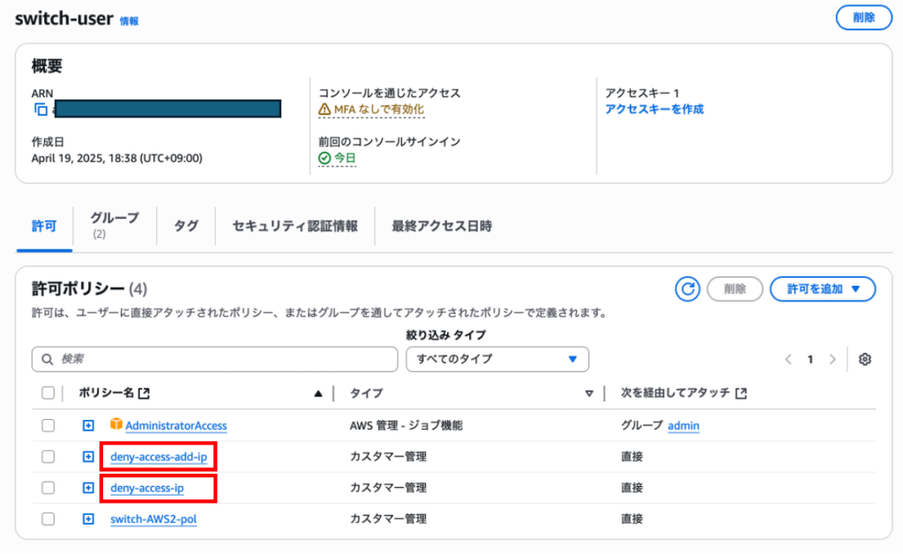Open the Add permissions dropdown button
The height and width of the screenshot is (554, 903).
(822, 288)
